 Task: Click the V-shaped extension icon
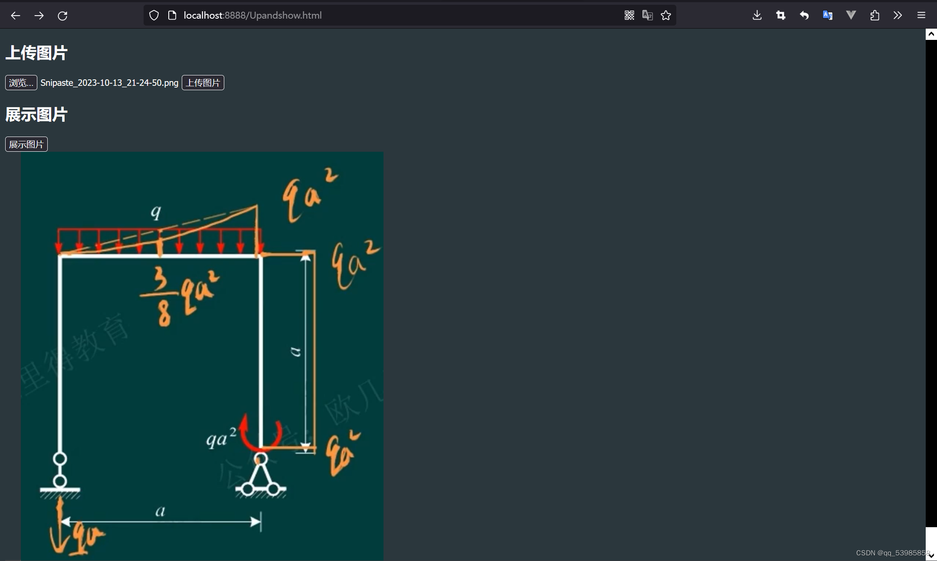[x=851, y=16]
